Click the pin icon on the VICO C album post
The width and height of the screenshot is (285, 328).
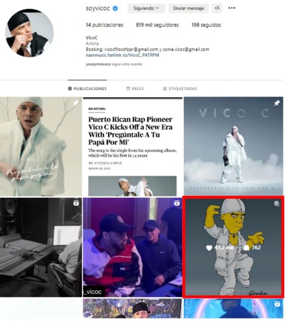coord(277,103)
